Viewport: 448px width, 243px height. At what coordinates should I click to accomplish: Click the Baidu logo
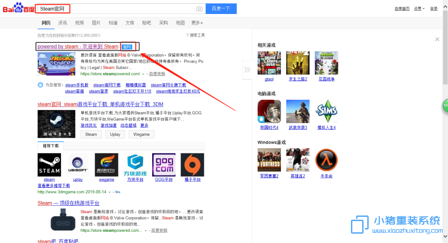[x=19, y=8]
